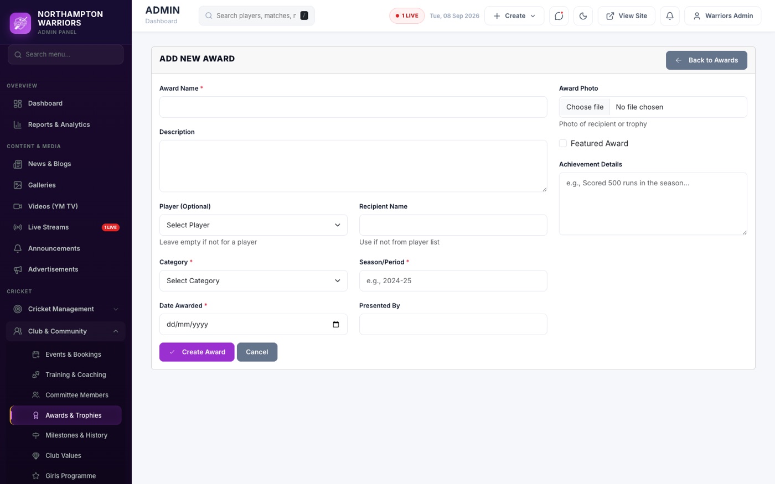This screenshot has height=484, width=775.
Task: Open Announcements in the sidebar
Action: pyautogui.click(x=66, y=248)
